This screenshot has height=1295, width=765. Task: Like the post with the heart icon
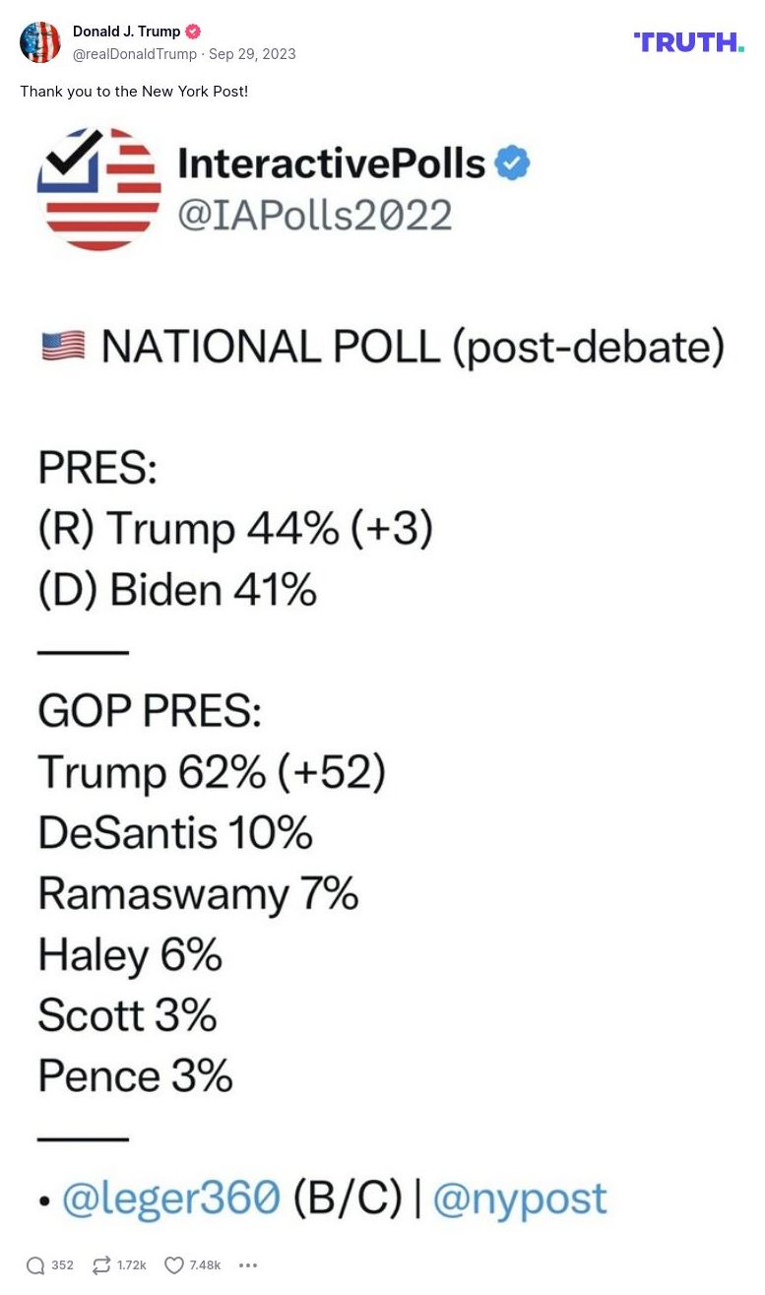tap(174, 1265)
